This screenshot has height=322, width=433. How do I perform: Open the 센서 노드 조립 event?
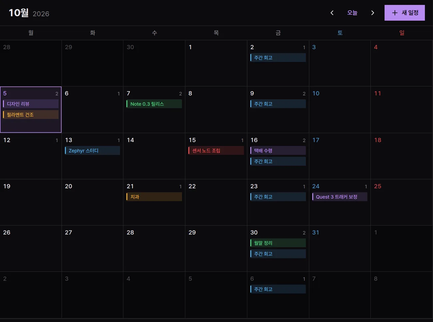coord(216,151)
